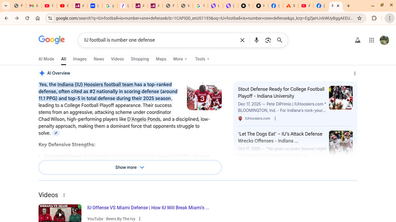Submit search with the magnifying glass icon

point(279,40)
